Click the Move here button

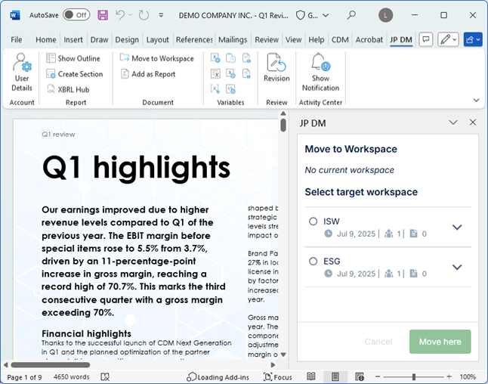pos(440,342)
